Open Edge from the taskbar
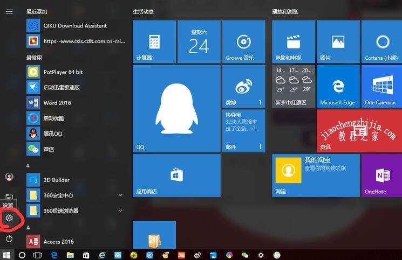This screenshot has width=402, height=260. click(x=54, y=255)
